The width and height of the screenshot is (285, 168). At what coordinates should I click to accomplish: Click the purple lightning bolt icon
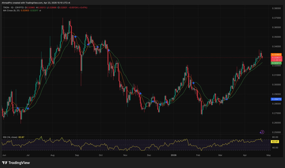tap(262, 132)
